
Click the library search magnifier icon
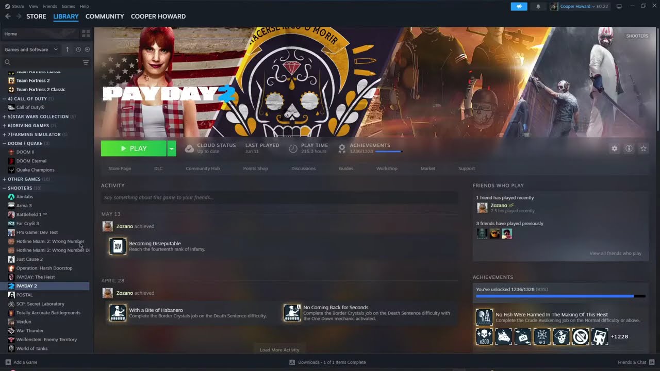7,62
